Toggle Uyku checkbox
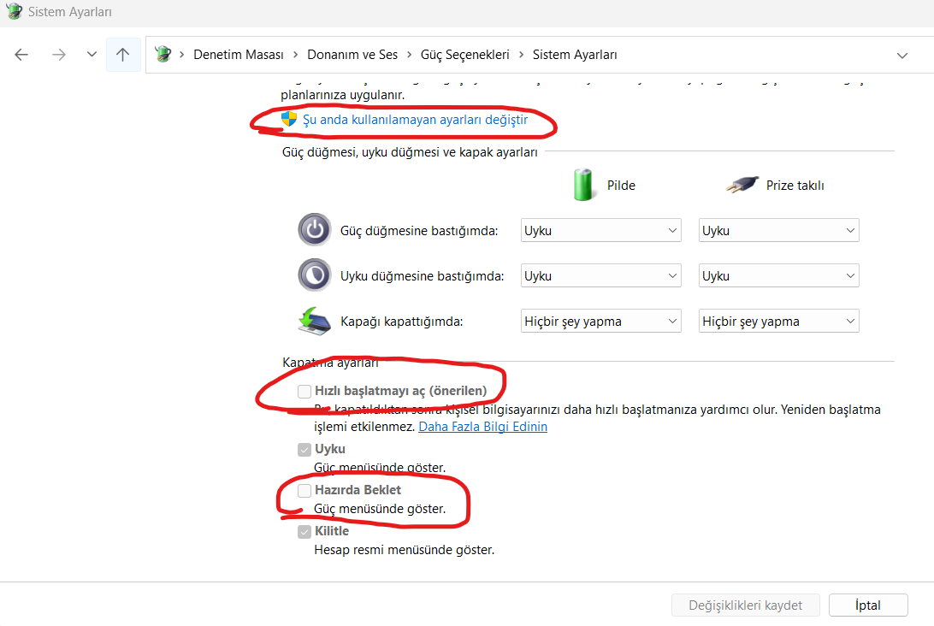 coord(304,449)
